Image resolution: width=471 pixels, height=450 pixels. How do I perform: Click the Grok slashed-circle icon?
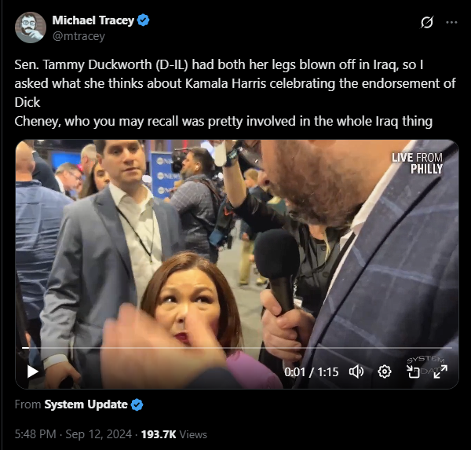(427, 23)
